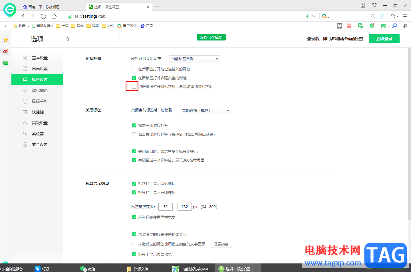411x272 pixels.
Task: Enable switching to new tab when clicking links
Action: pyautogui.click(x=134, y=86)
